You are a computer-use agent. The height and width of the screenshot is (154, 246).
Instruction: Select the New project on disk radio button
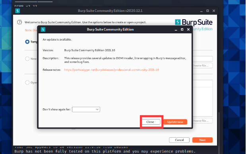click(x=27, y=59)
